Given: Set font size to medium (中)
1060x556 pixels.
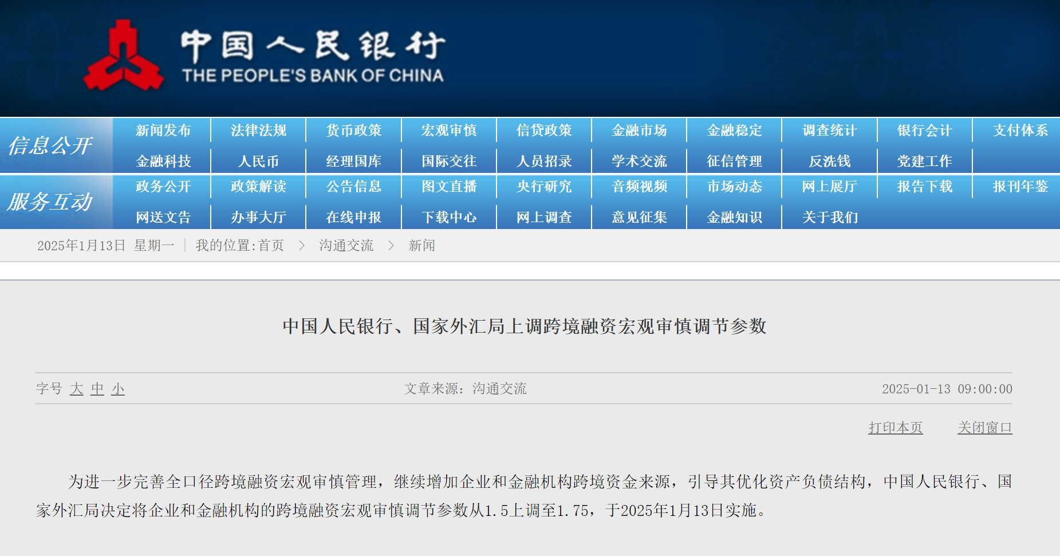Looking at the screenshot, I should coord(97,389).
